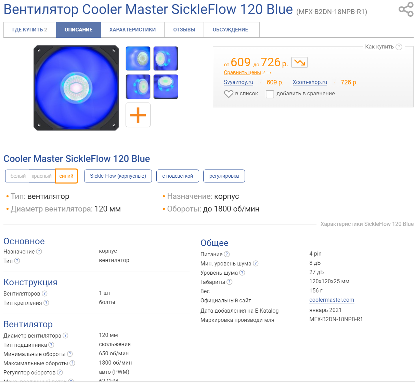Click help icon beside 'Вентиляторов'
The image size is (415, 383).
44,293
